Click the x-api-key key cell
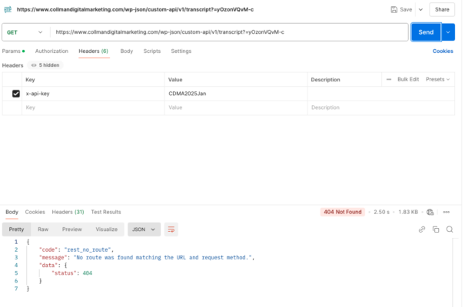The image size is (465, 307). (93, 94)
